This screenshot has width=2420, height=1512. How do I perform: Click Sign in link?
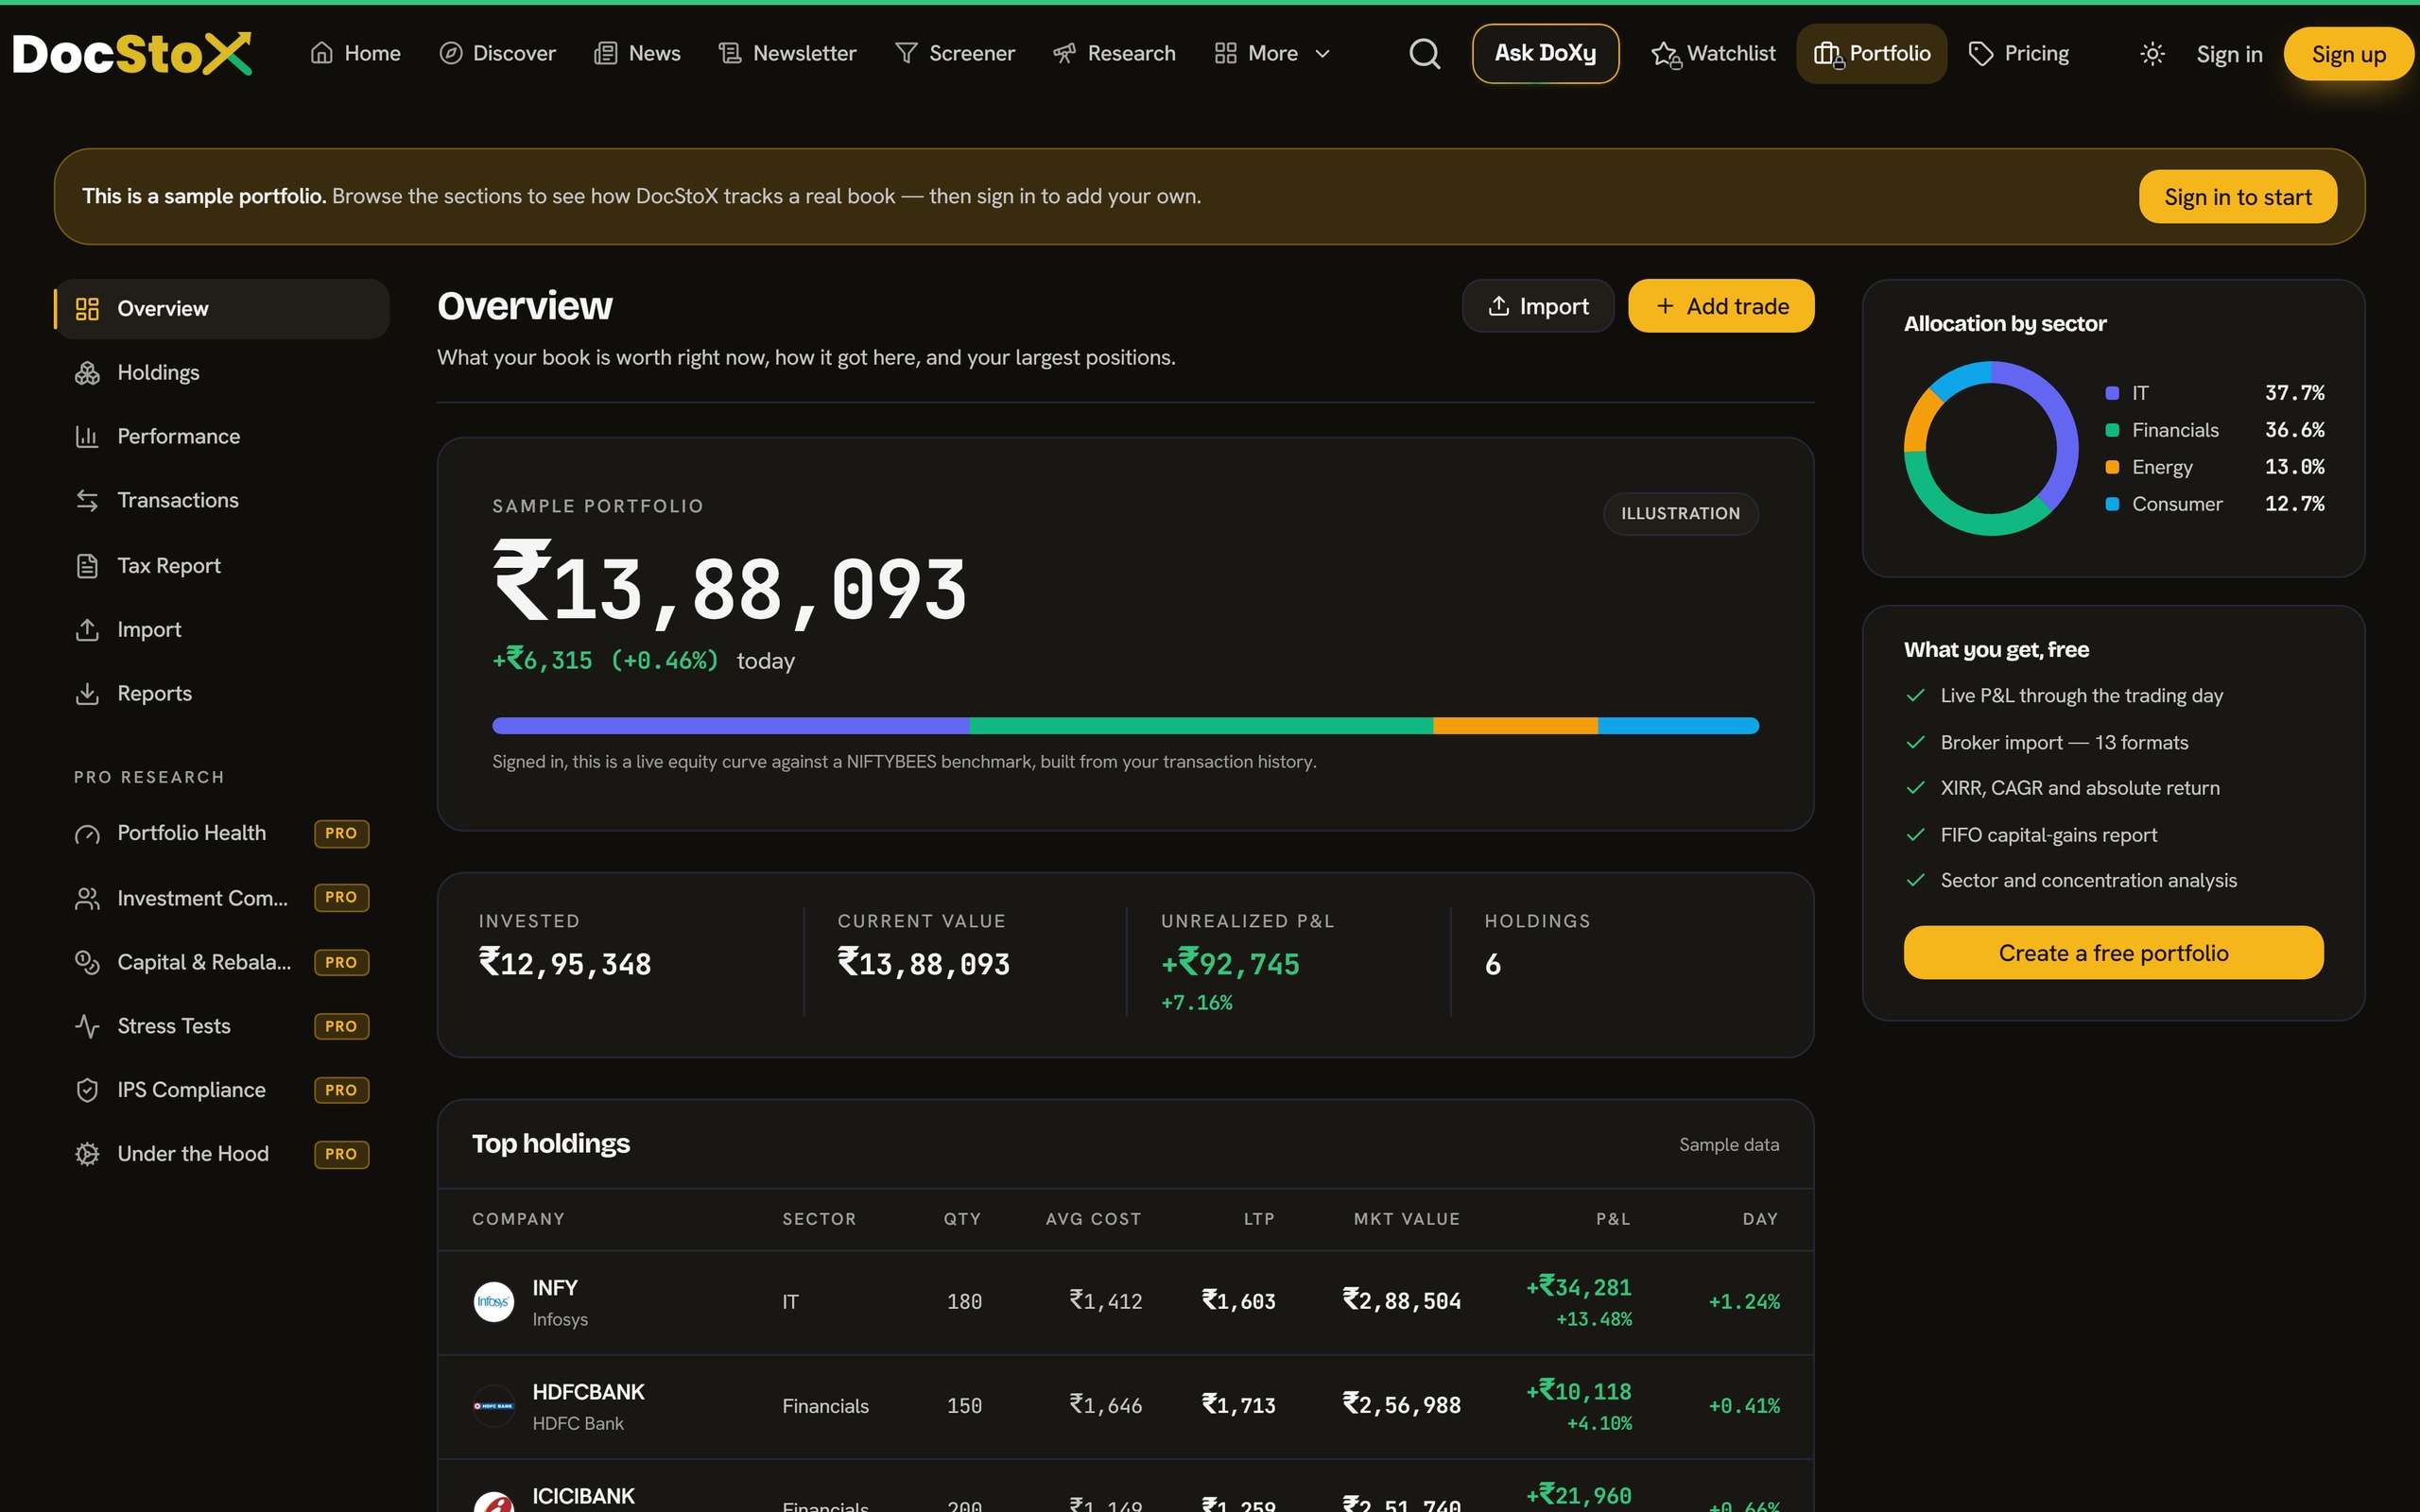pos(2229,54)
